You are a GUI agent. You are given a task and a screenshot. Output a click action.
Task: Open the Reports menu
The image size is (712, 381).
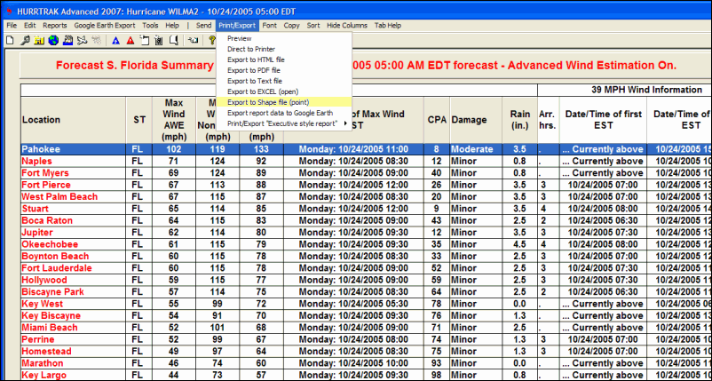(55, 26)
